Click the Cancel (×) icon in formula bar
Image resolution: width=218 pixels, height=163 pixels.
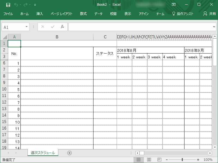[x=43, y=27]
